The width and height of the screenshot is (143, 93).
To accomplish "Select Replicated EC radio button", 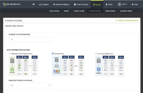I will [53, 54].
